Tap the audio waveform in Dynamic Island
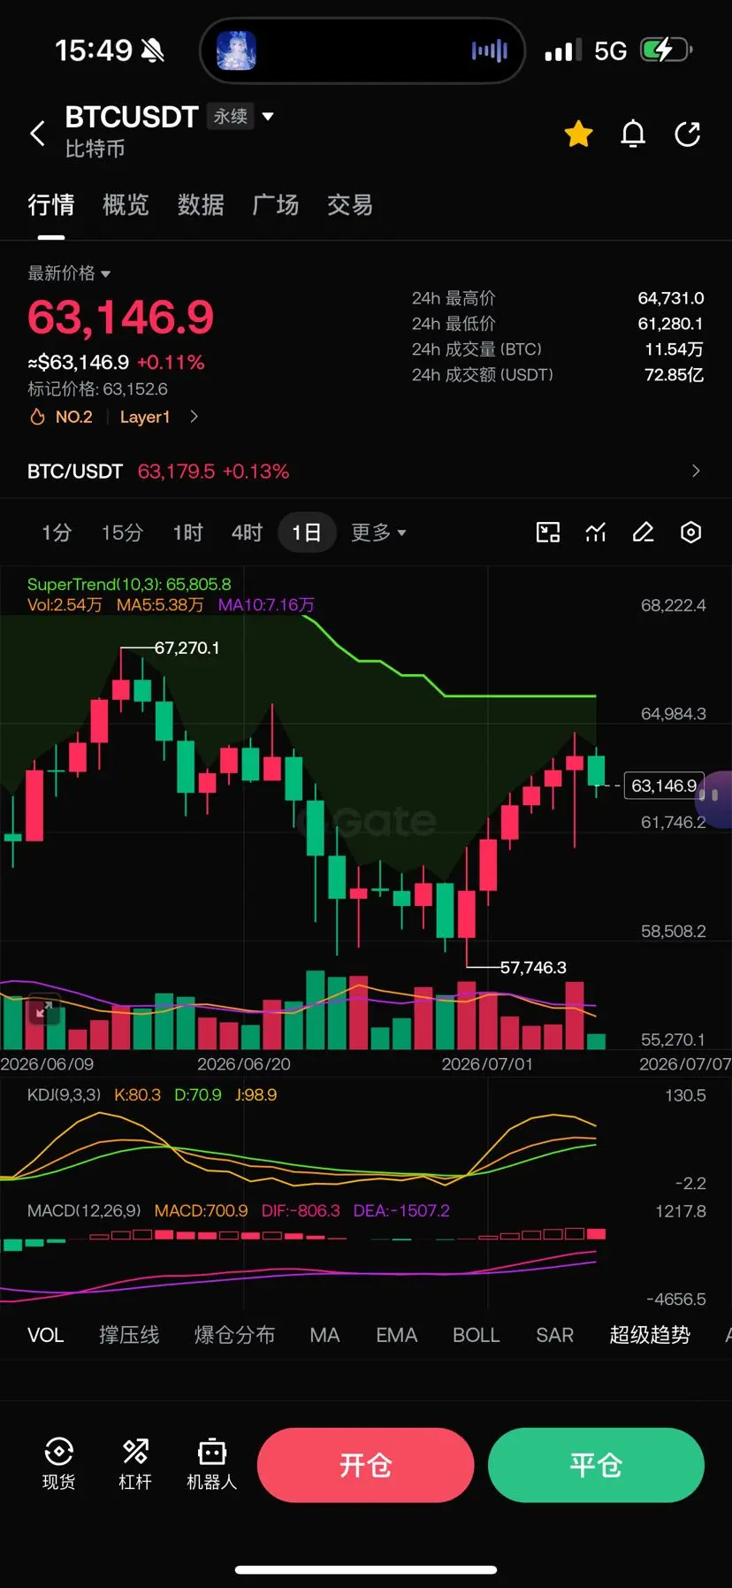The height and width of the screenshot is (1588, 732). [490, 50]
